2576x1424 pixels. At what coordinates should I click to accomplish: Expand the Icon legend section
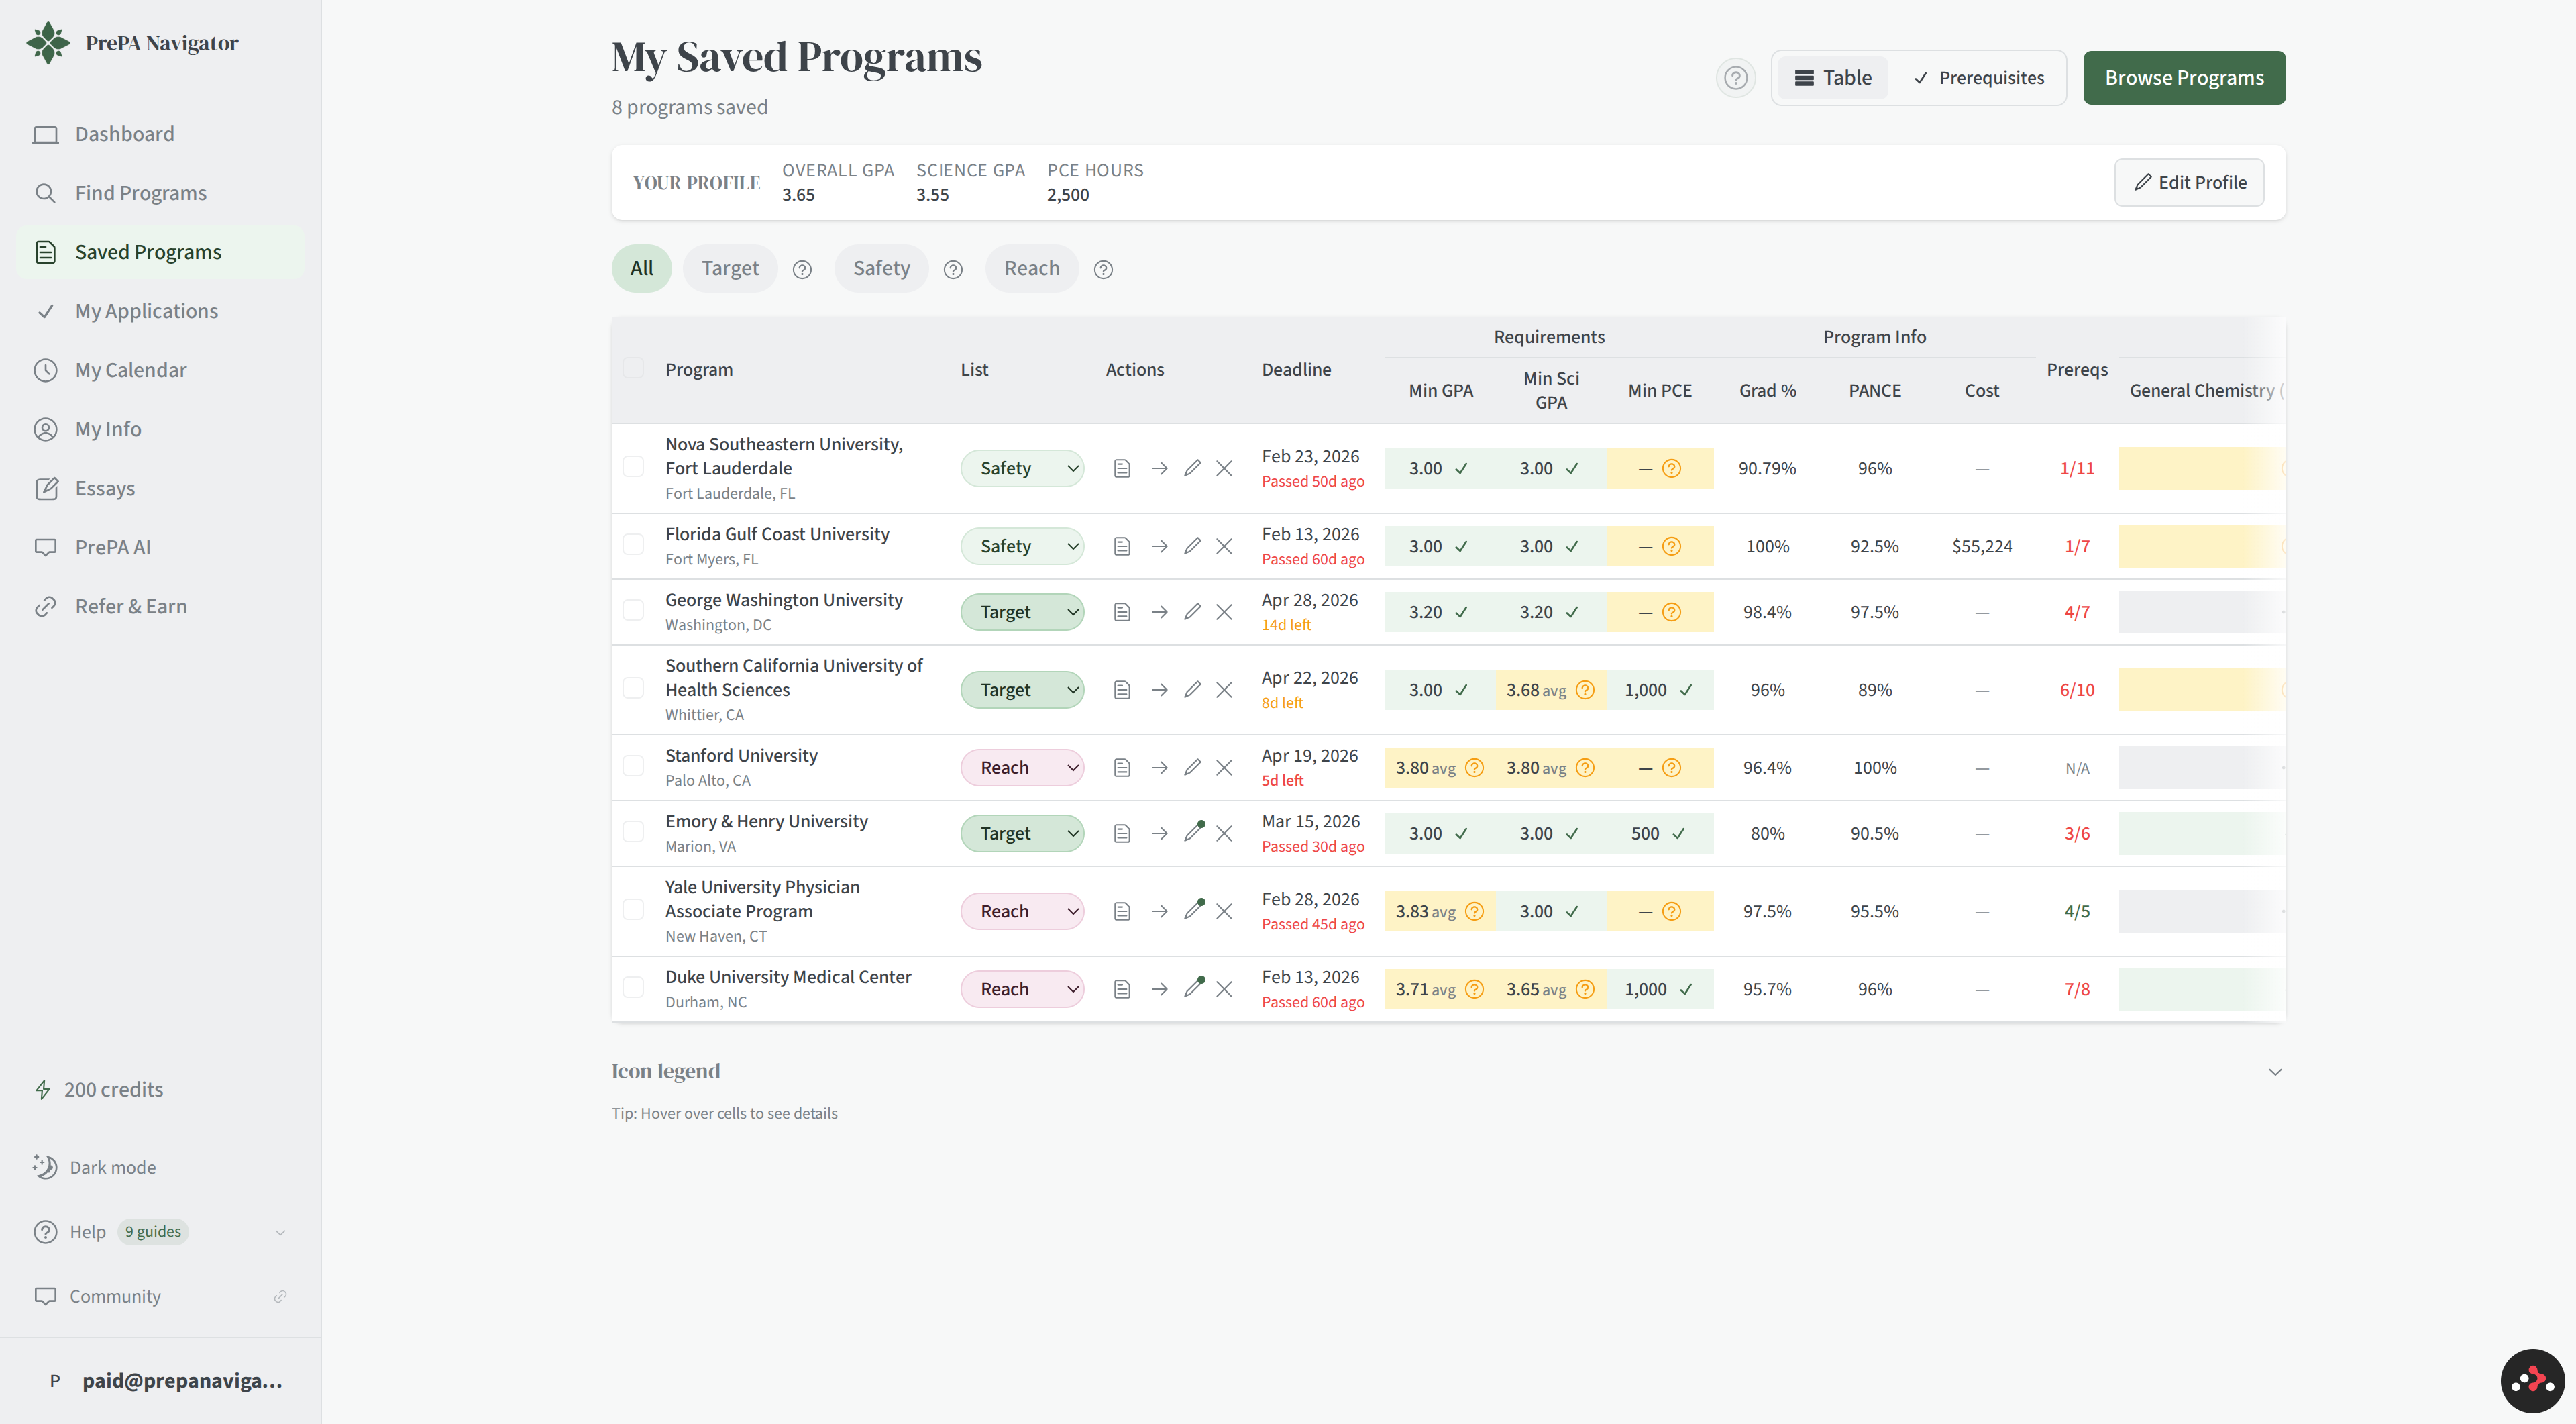[1448, 1071]
